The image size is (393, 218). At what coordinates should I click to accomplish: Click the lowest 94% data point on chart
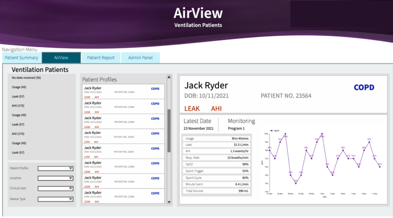(296, 184)
